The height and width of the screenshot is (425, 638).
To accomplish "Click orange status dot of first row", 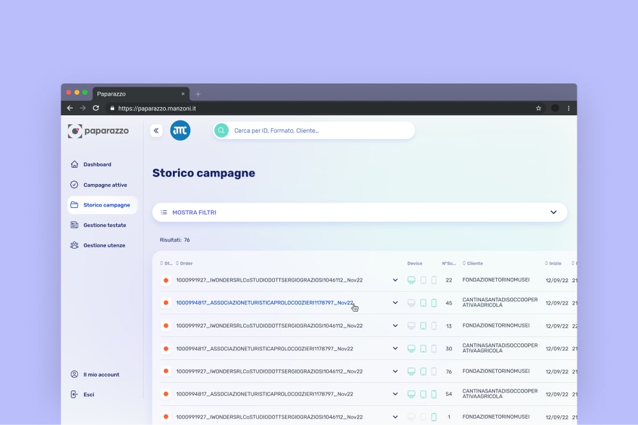I will point(166,280).
